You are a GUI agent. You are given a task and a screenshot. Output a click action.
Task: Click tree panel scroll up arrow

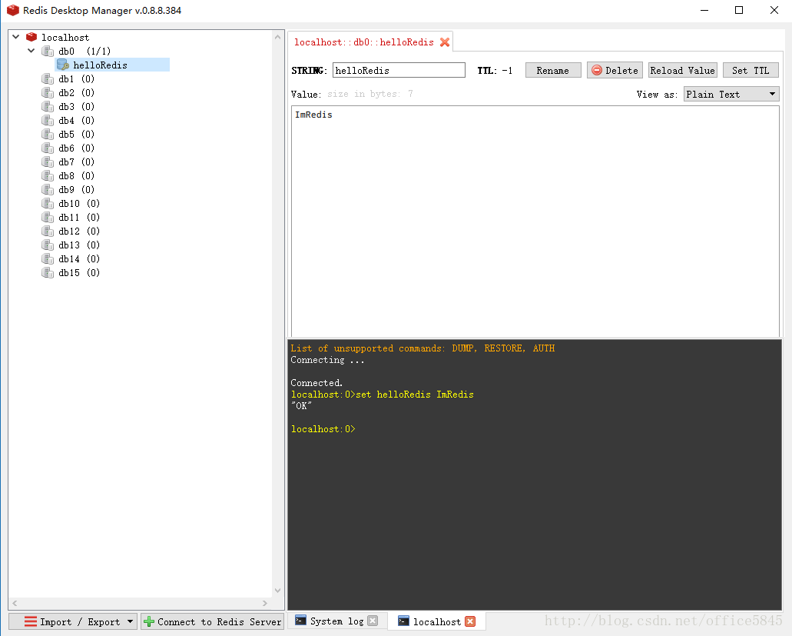[277, 37]
